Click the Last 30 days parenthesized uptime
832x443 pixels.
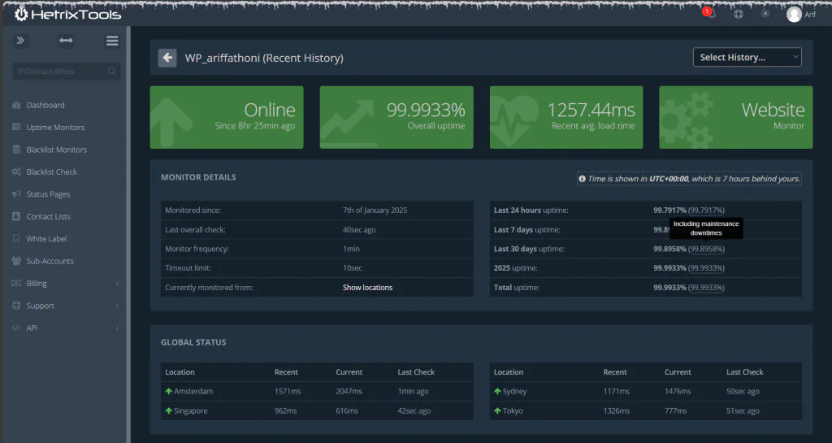pyautogui.click(x=706, y=249)
